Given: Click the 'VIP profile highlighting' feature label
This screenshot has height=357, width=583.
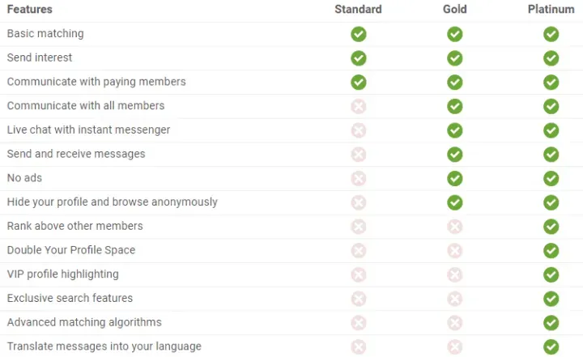Looking at the screenshot, I should point(63,274).
